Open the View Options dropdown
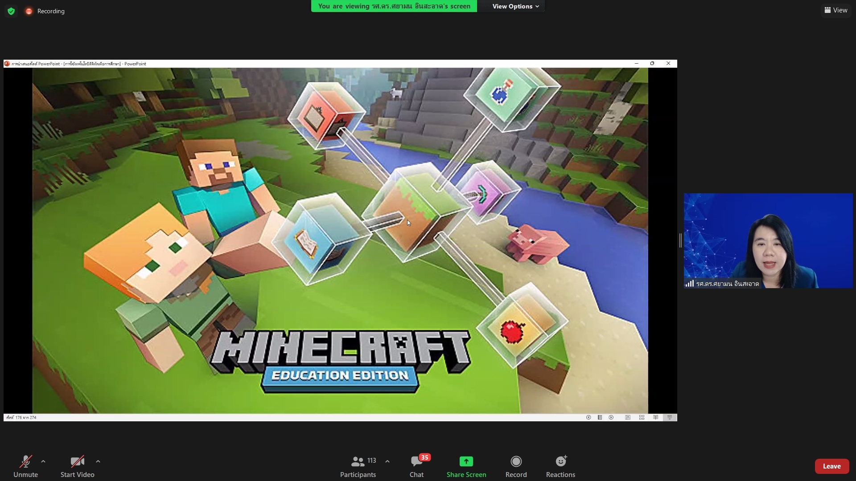856x481 pixels. [515, 6]
